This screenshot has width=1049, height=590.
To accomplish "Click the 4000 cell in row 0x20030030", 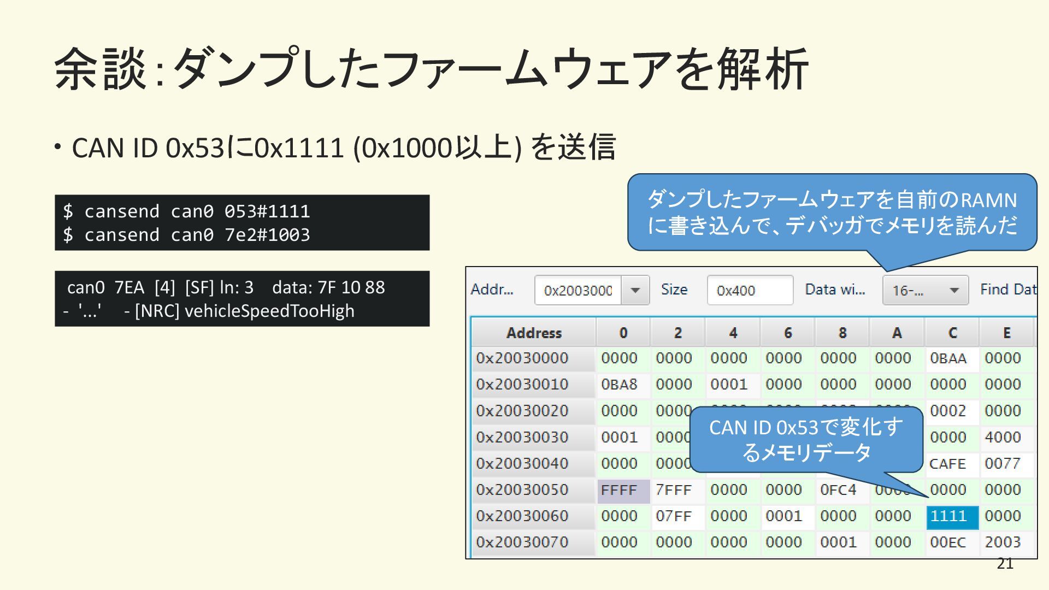I will [1003, 438].
